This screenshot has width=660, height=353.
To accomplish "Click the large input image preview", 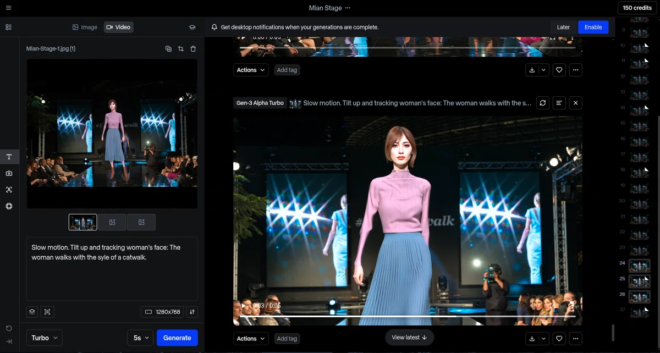I will (x=112, y=134).
